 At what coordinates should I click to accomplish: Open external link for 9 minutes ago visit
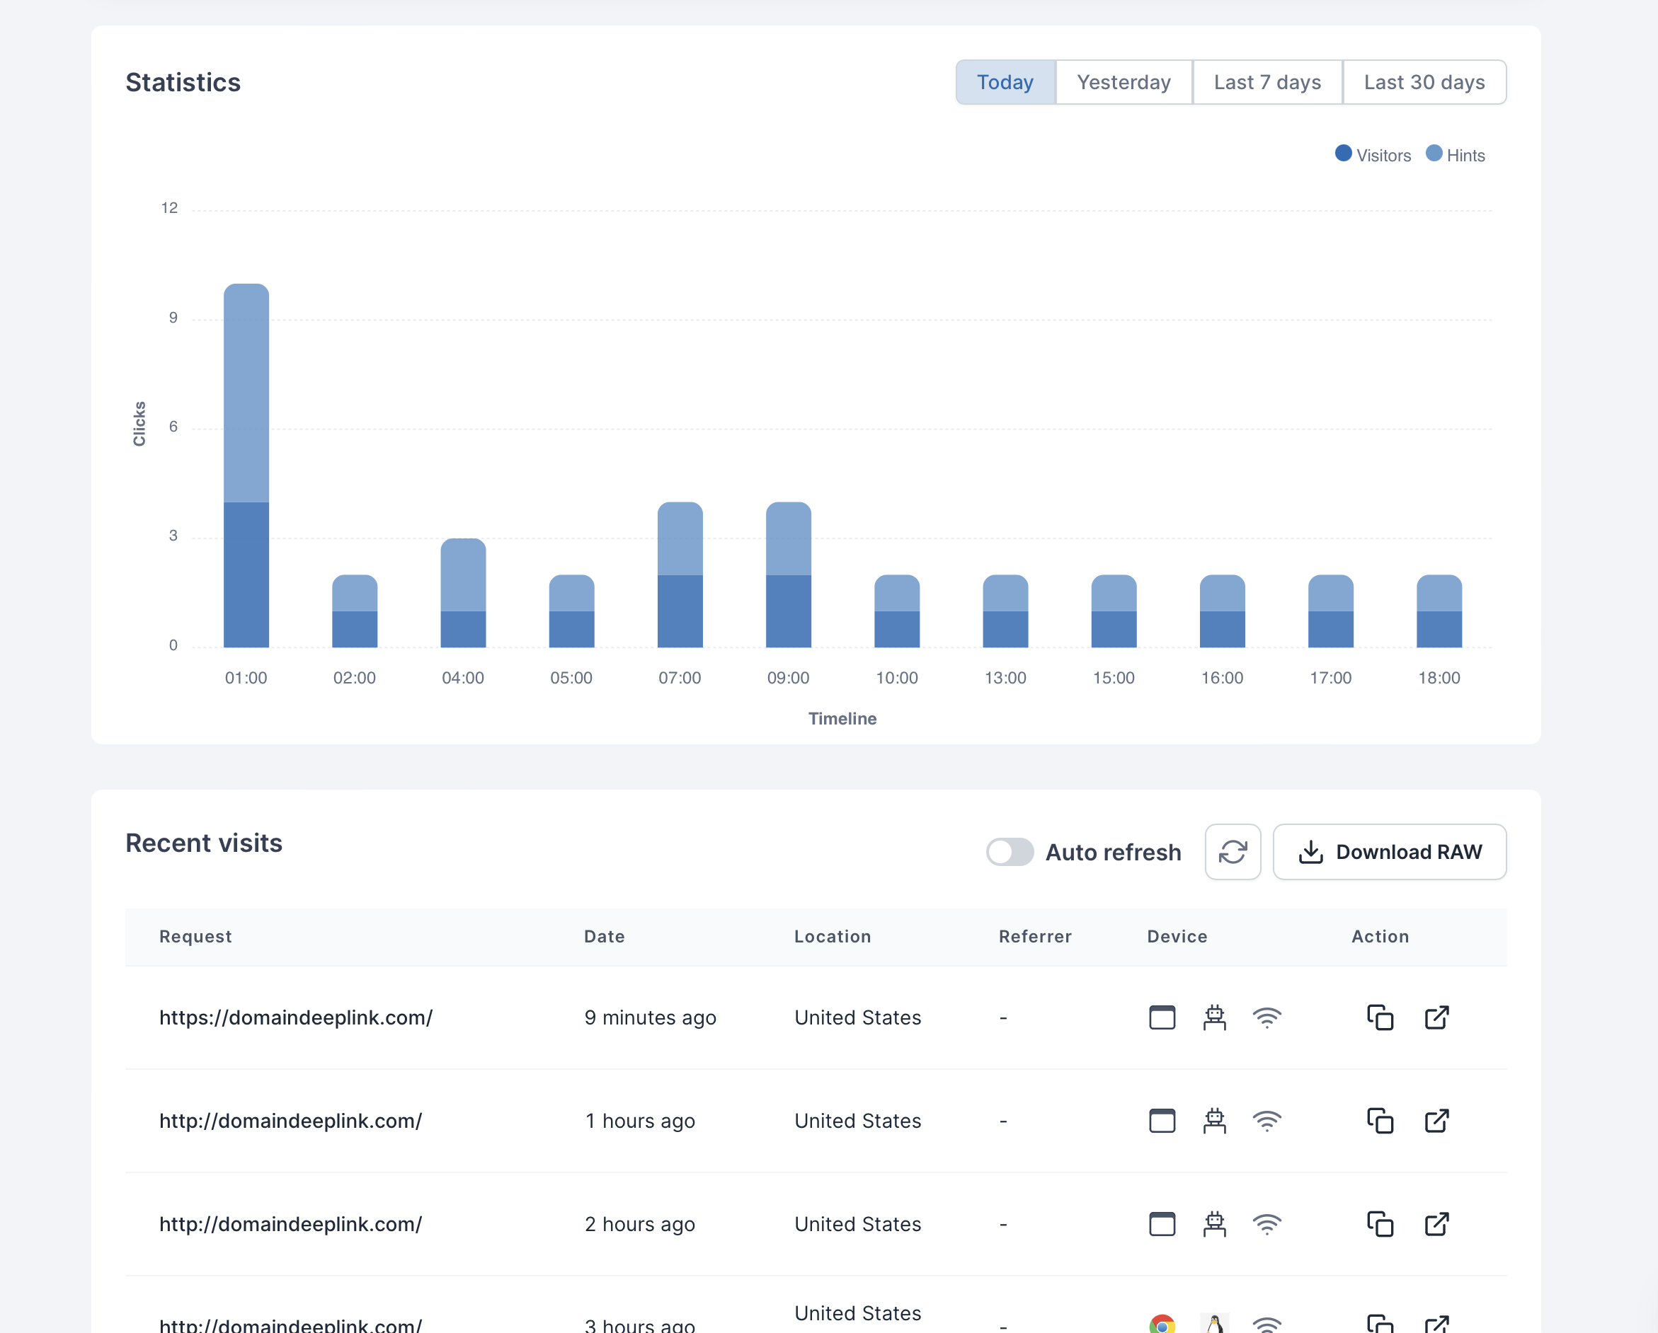1436,1017
